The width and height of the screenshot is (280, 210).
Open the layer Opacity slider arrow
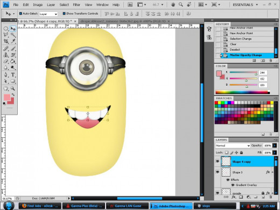pyautogui.click(x=275, y=145)
